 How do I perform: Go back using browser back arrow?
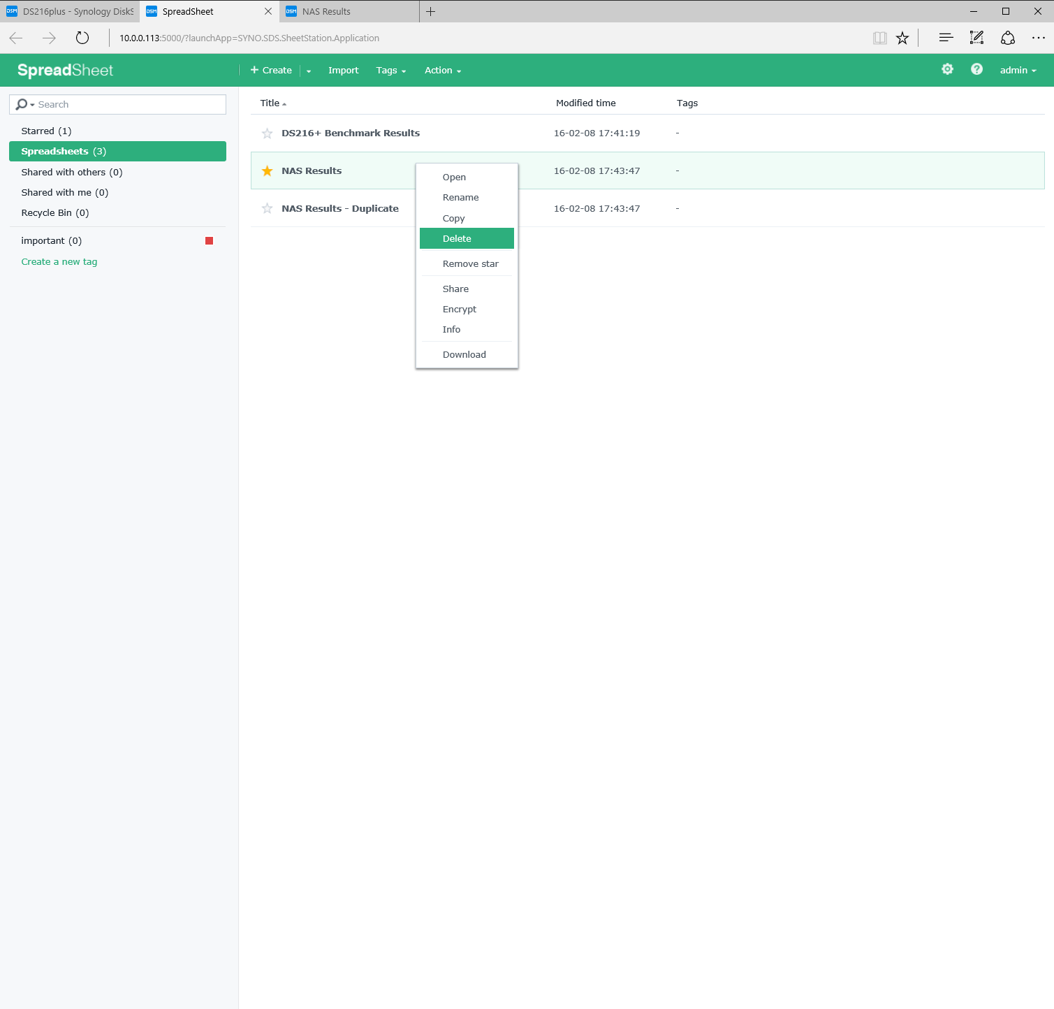pos(16,38)
